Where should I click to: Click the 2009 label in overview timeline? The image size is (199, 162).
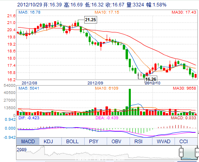22,150
